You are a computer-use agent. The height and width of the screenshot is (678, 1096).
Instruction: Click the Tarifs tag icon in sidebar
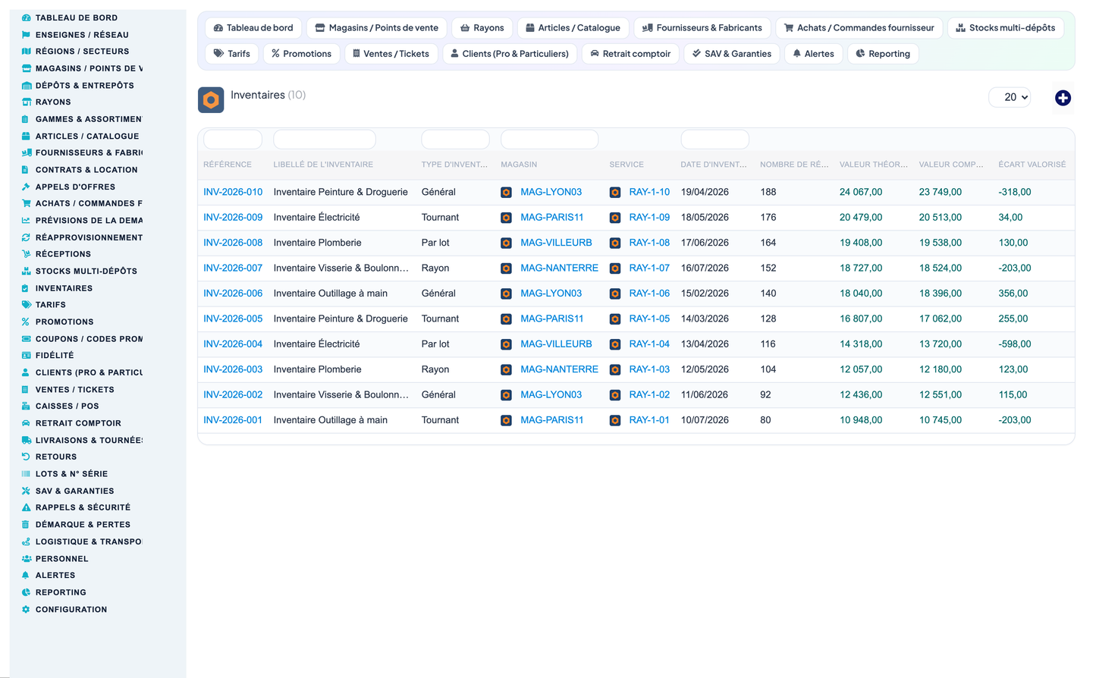[x=26, y=304]
